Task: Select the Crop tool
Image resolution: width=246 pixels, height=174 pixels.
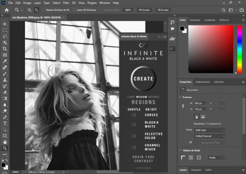Action: 5,49
